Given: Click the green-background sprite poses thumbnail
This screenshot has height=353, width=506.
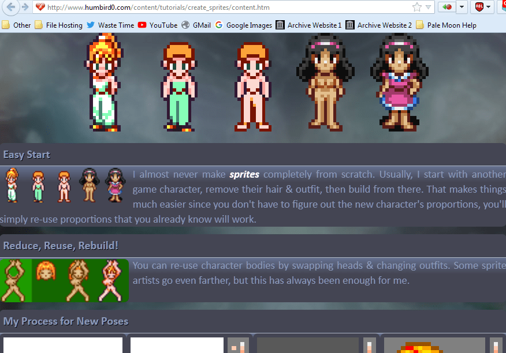Looking at the screenshot, I should click(64, 281).
